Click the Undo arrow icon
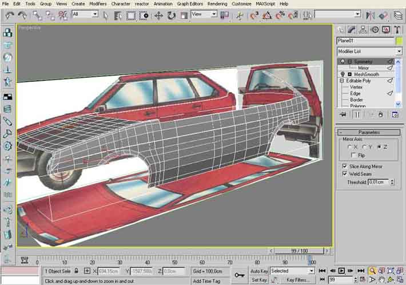Image resolution: width=406 pixels, height=285 pixels. click(9, 14)
